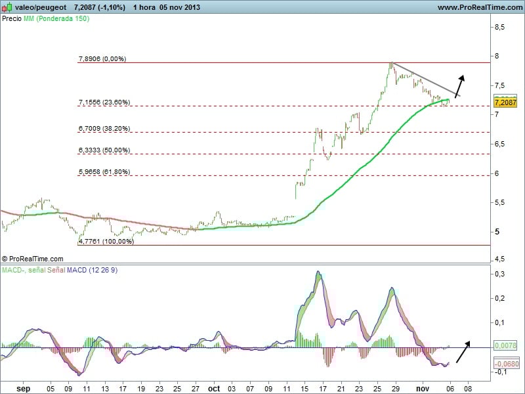Select Fibonacci label 7,1556 (23,60%)

(104, 102)
